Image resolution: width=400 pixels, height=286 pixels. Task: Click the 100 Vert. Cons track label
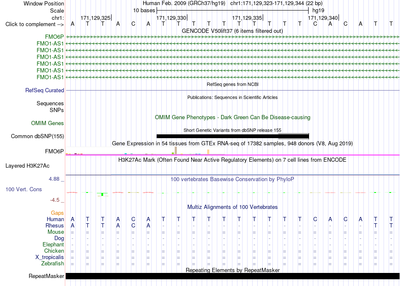click(24, 189)
